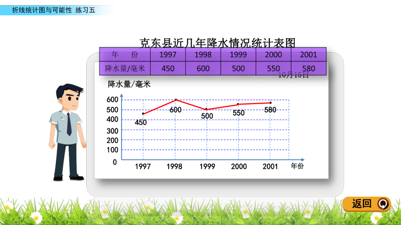Select table cell 1997
The height and width of the screenshot is (225, 401).
[x=168, y=54]
